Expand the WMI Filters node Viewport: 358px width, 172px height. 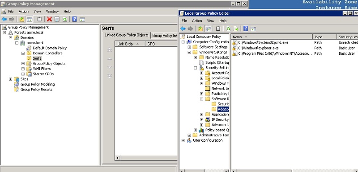point(23,69)
